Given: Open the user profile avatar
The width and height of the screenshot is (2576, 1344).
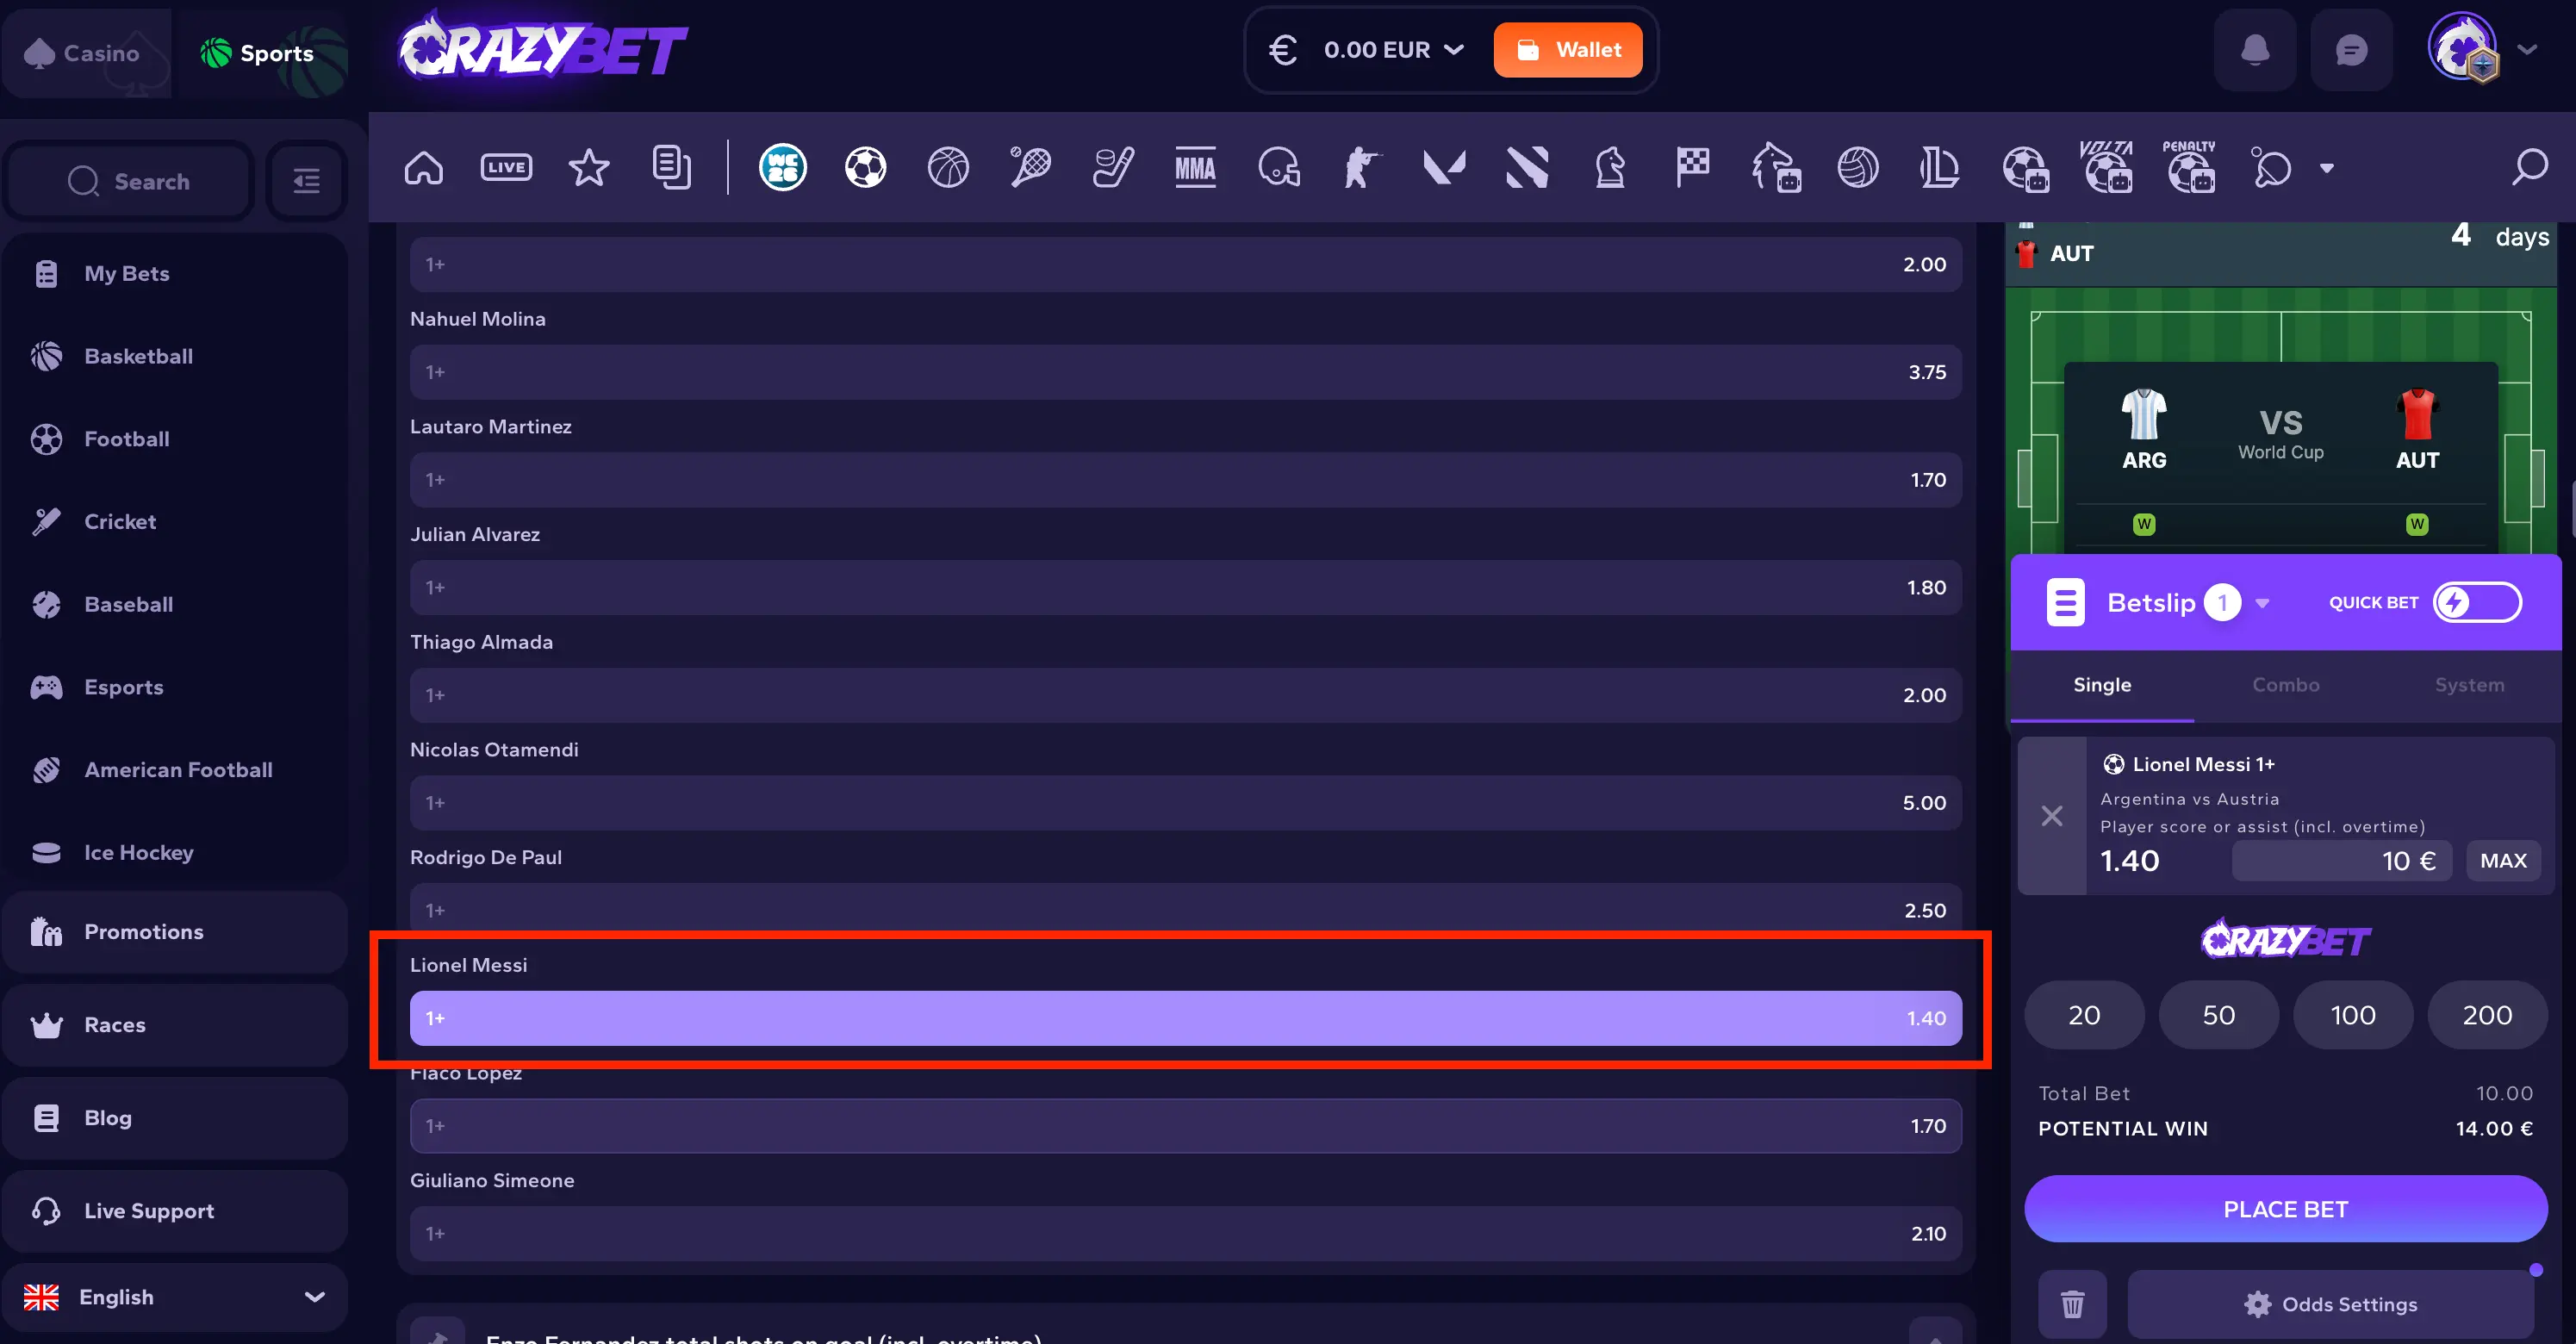Looking at the screenshot, I should (2463, 48).
